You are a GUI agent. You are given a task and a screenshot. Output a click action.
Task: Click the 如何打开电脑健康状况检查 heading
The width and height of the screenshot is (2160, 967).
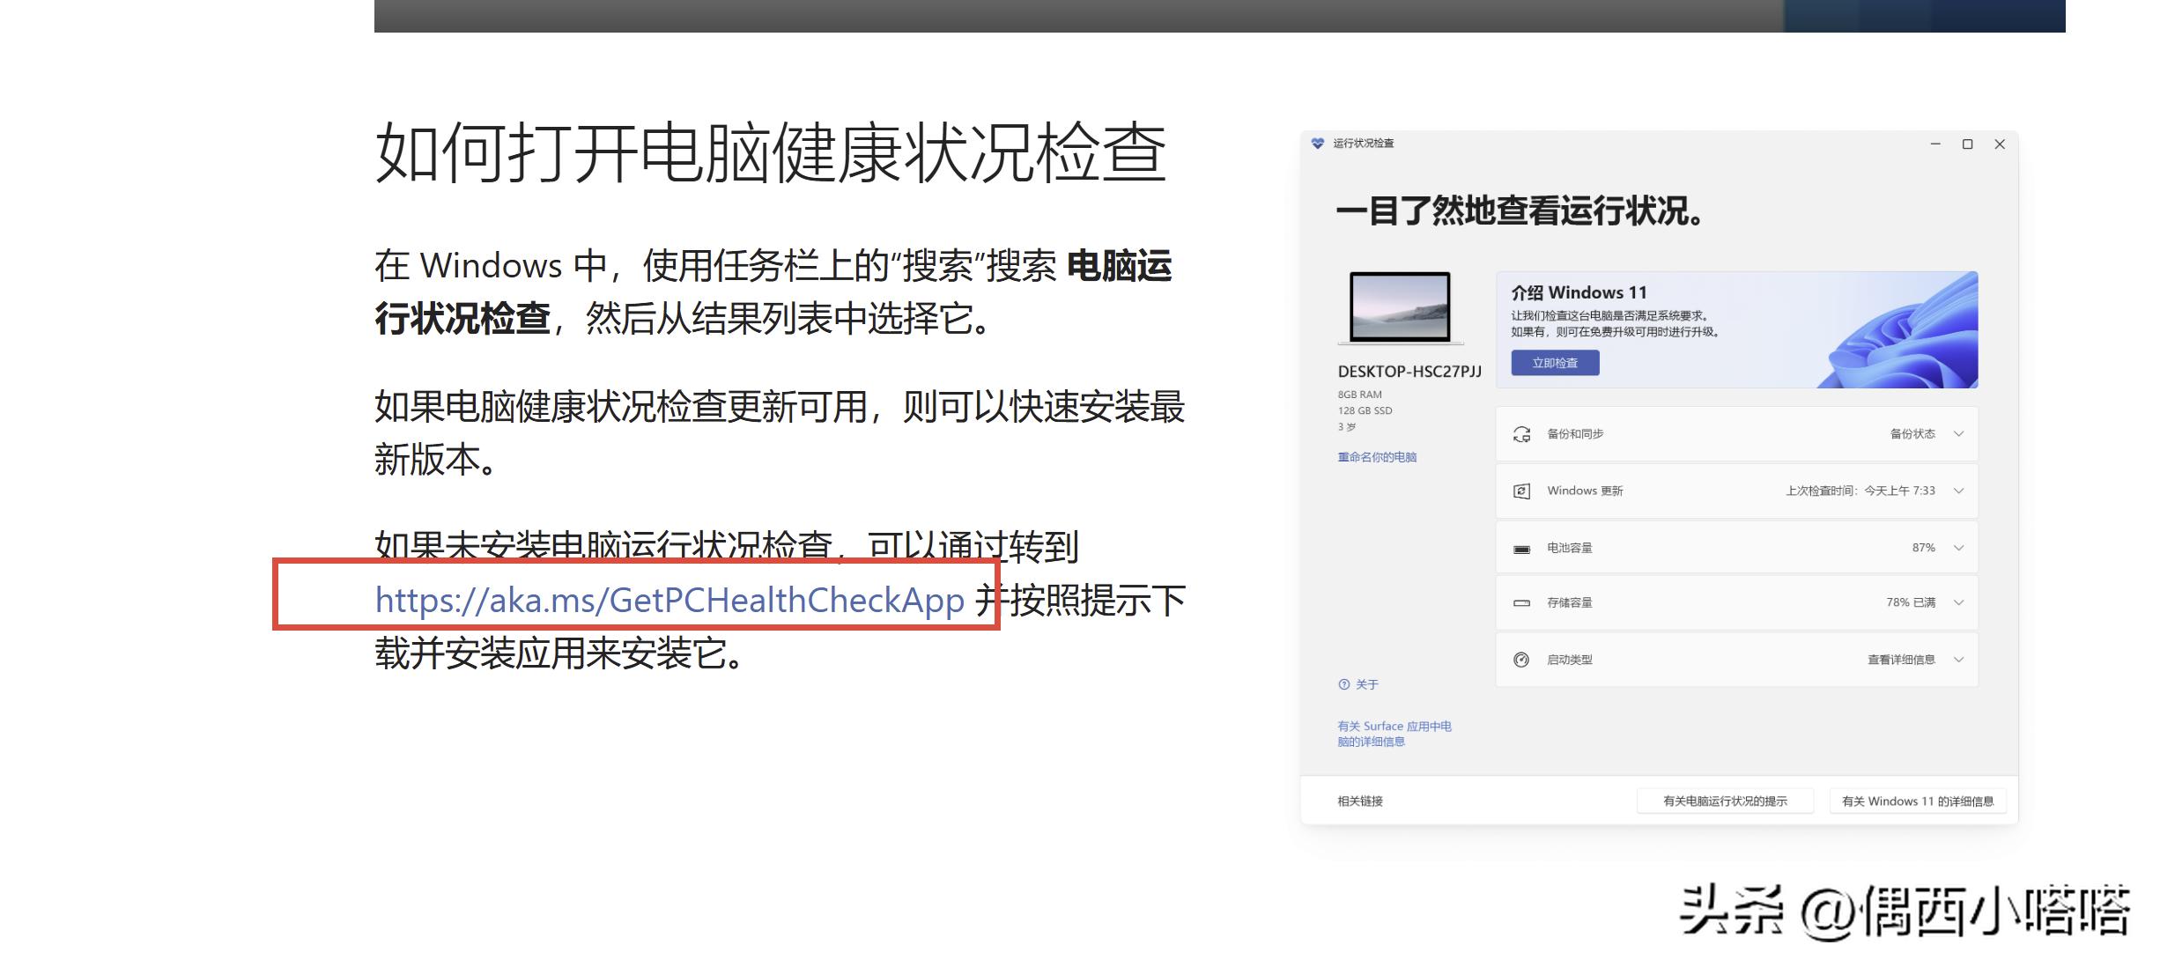pyautogui.click(x=771, y=152)
